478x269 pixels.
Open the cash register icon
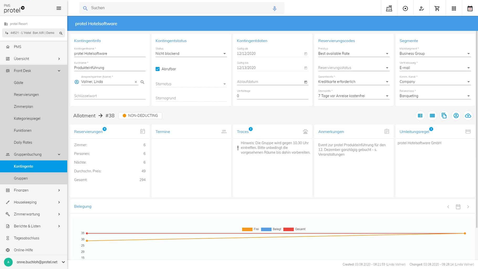(389, 8)
